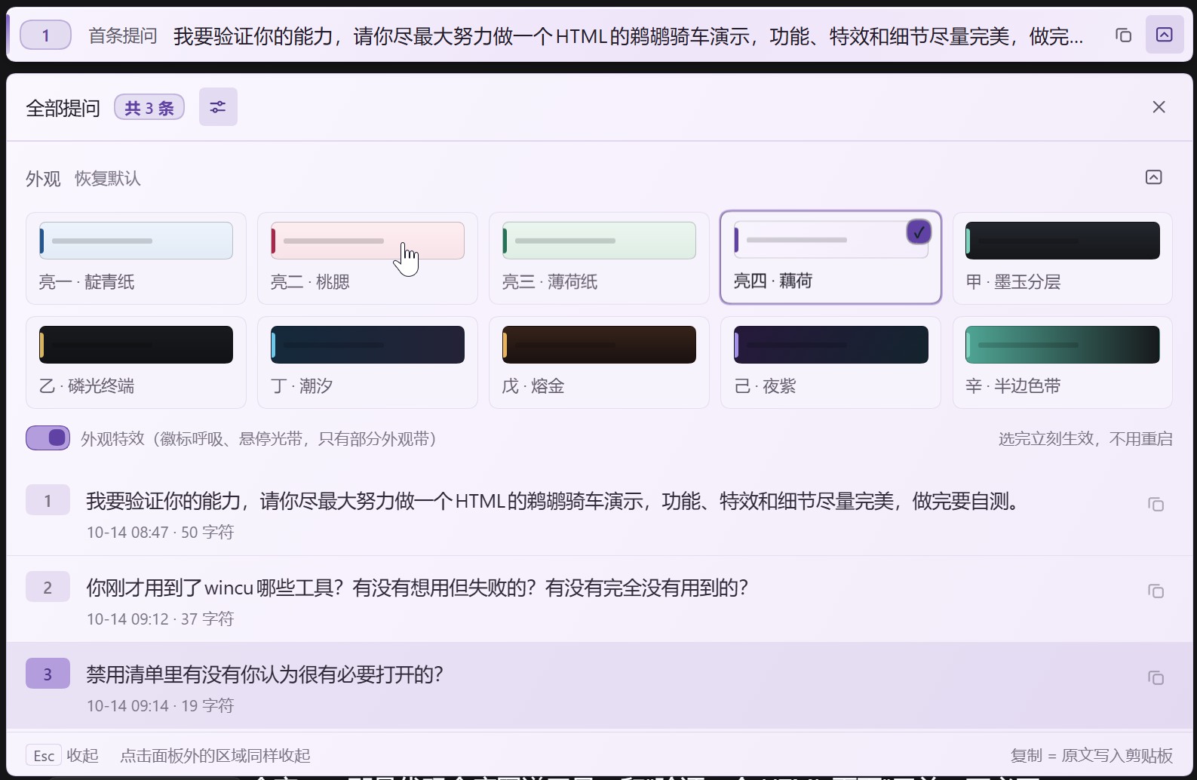Select theme 亮四 · 藕荷
The image size is (1197, 780).
830,257
